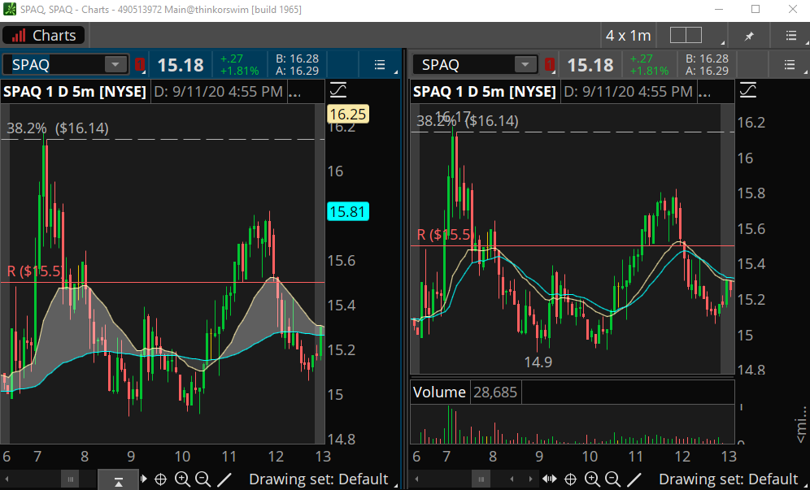
Task: Click the left chart's horizontal scrollbar thumb
Action: (x=70, y=479)
